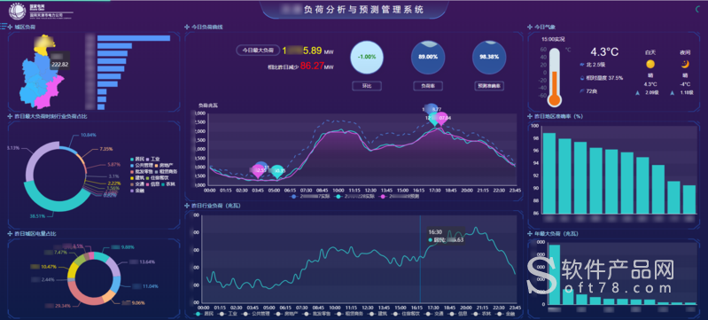This screenshot has width=708, height=320.
Task: Click the dashboard title 负荷分析与预测管理系统
Action: pyautogui.click(x=364, y=10)
